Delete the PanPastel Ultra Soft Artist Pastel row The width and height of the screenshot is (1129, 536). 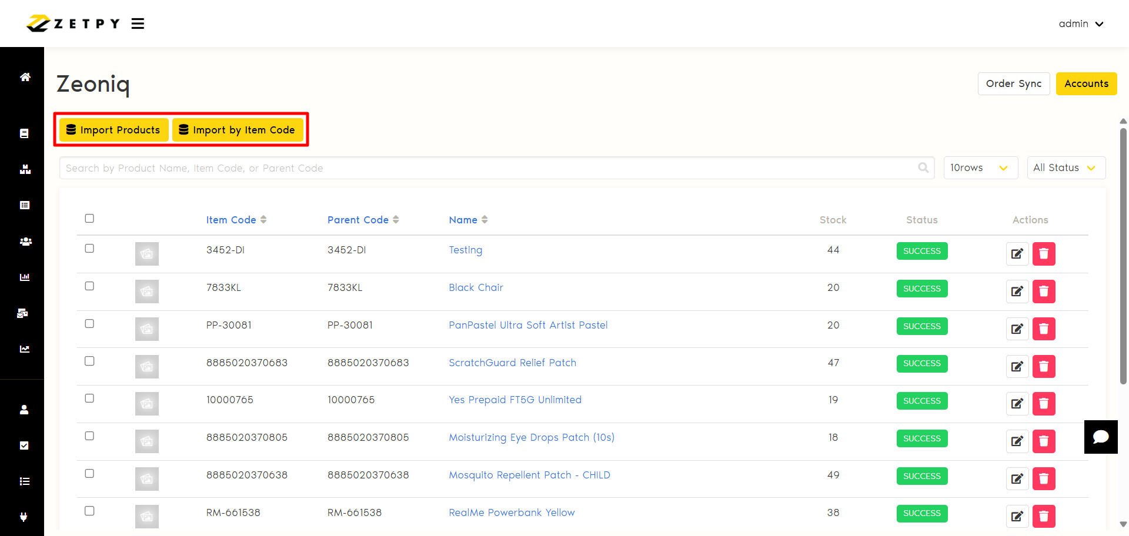pyautogui.click(x=1044, y=329)
